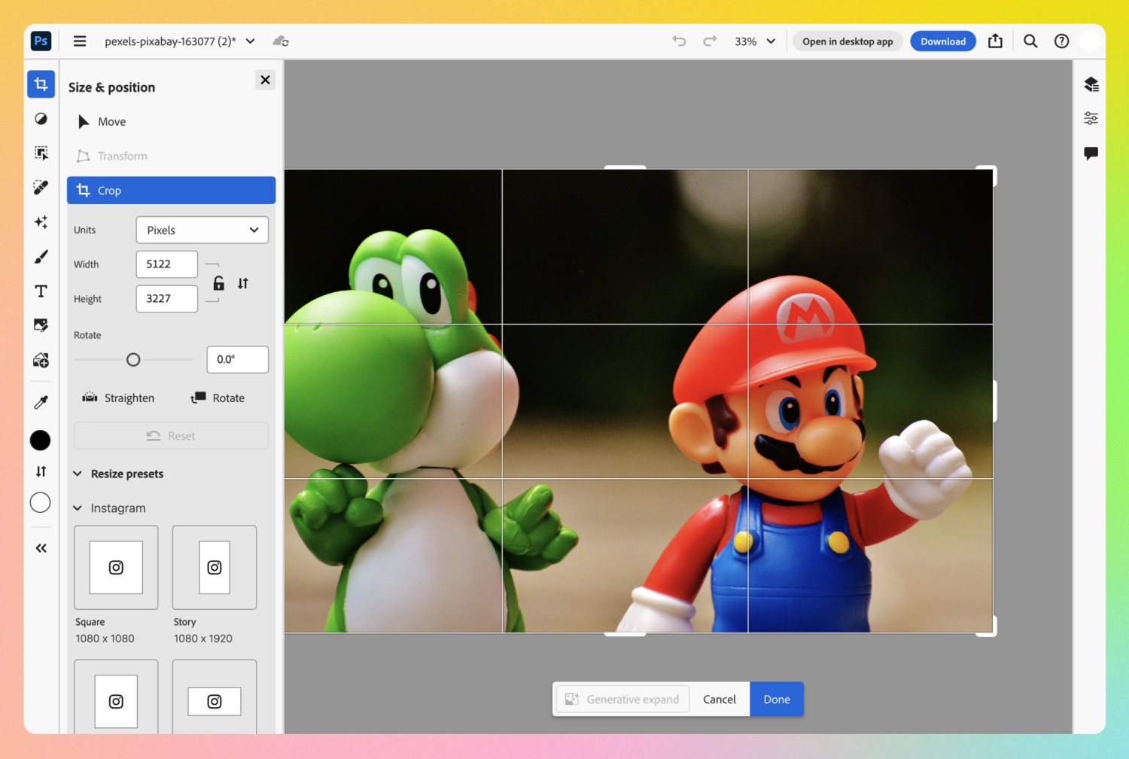Swap width and height values

pos(242,283)
